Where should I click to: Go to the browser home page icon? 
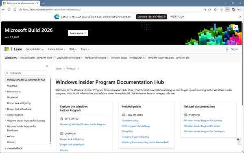point(15,10)
